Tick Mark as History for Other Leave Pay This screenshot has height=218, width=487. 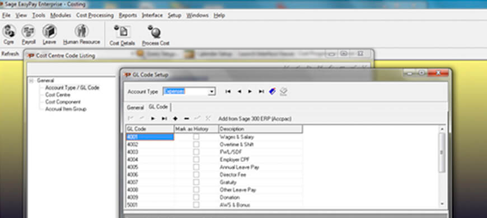click(196, 190)
